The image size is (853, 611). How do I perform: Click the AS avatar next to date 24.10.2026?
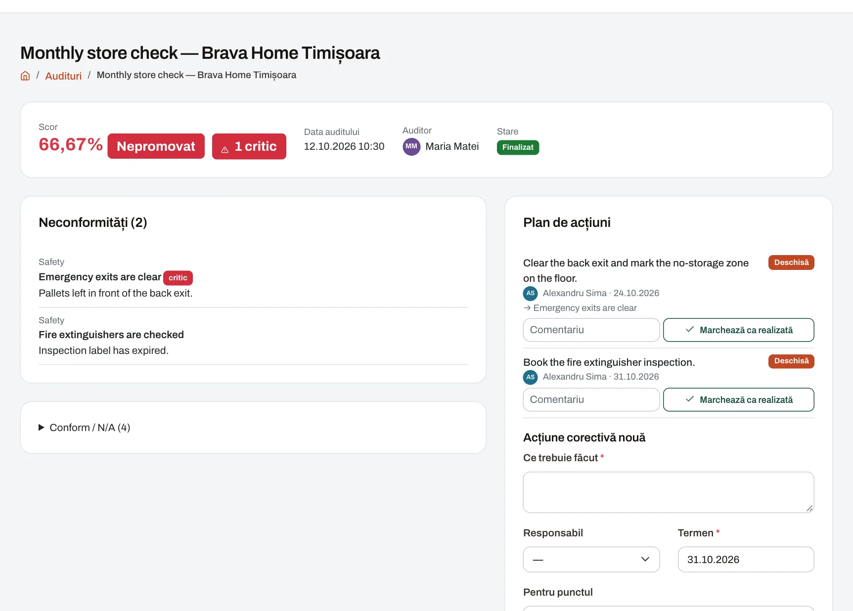[531, 293]
